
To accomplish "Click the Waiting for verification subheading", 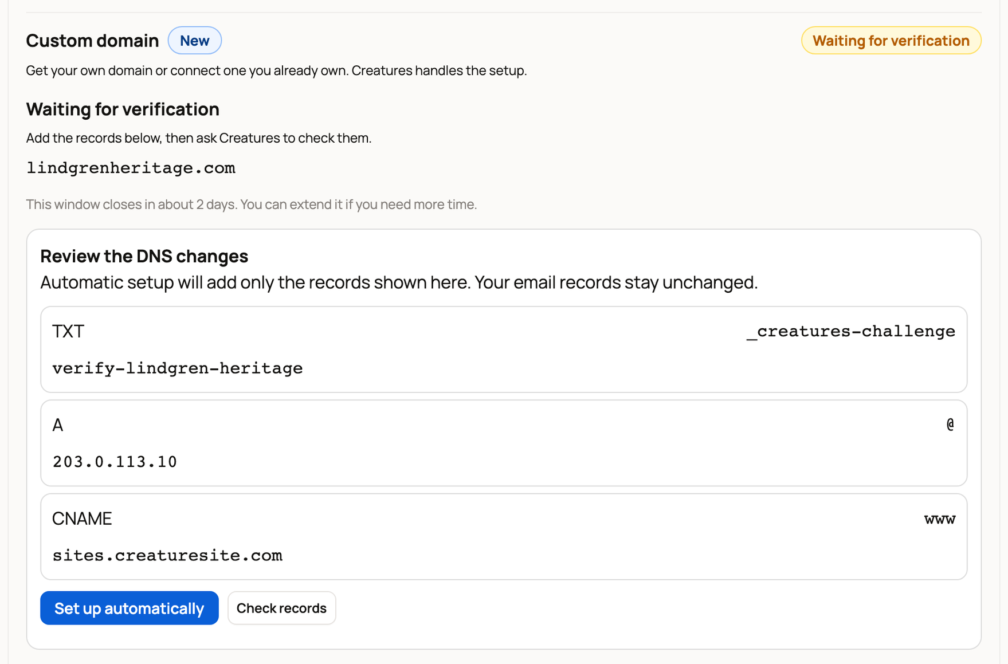I will click(x=123, y=109).
